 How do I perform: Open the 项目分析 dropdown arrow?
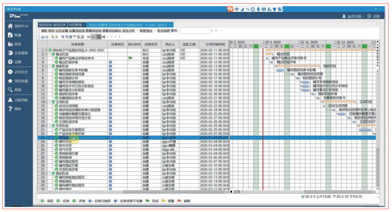(x=137, y=31)
